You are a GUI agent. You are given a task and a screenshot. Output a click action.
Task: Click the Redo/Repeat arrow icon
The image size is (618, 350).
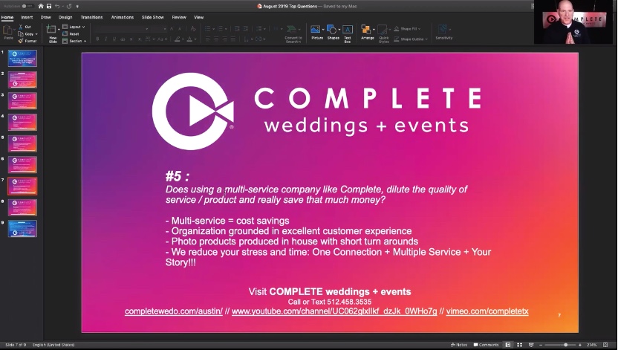click(69, 6)
